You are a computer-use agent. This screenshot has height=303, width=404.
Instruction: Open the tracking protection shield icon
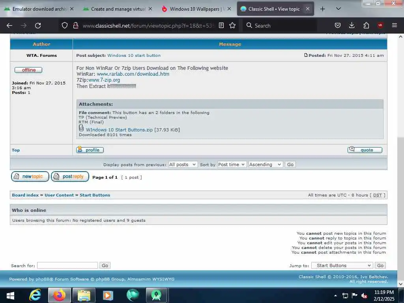(x=65, y=25)
